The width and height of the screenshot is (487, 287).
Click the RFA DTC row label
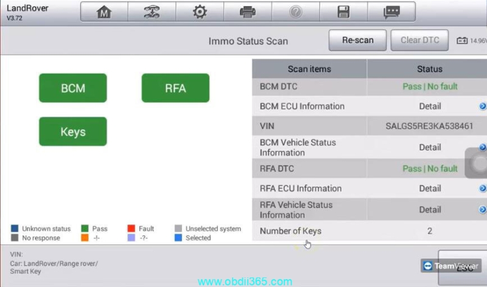277,168
